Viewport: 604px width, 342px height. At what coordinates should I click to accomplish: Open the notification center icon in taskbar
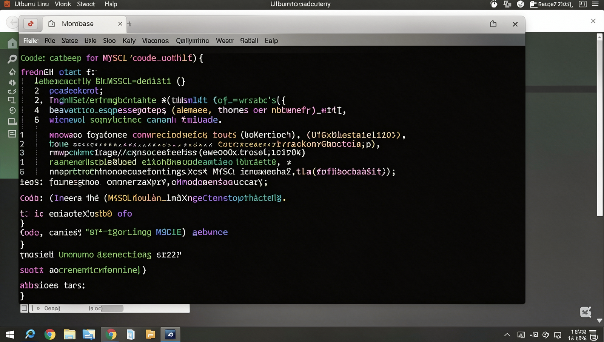(x=593, y=335)
